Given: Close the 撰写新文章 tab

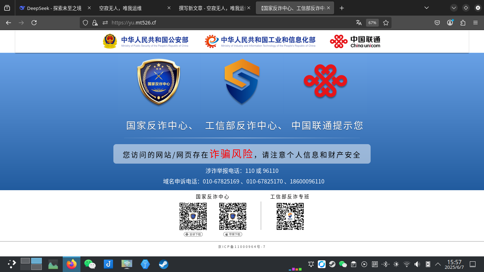Looking at the screenshot, I should pos(249,8).
